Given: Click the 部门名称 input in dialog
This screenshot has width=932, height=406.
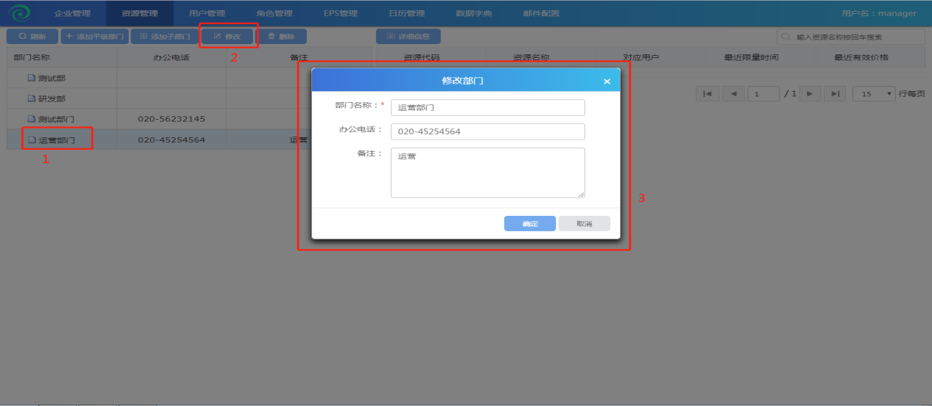Looking at the screenshot, I should click(x=488, y=107).
